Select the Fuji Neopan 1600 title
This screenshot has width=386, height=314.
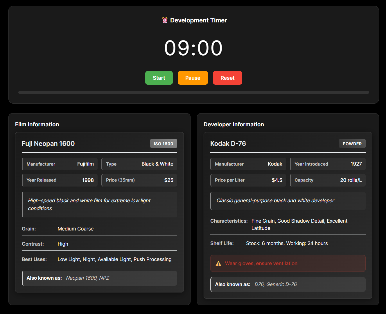pos(48,143)
